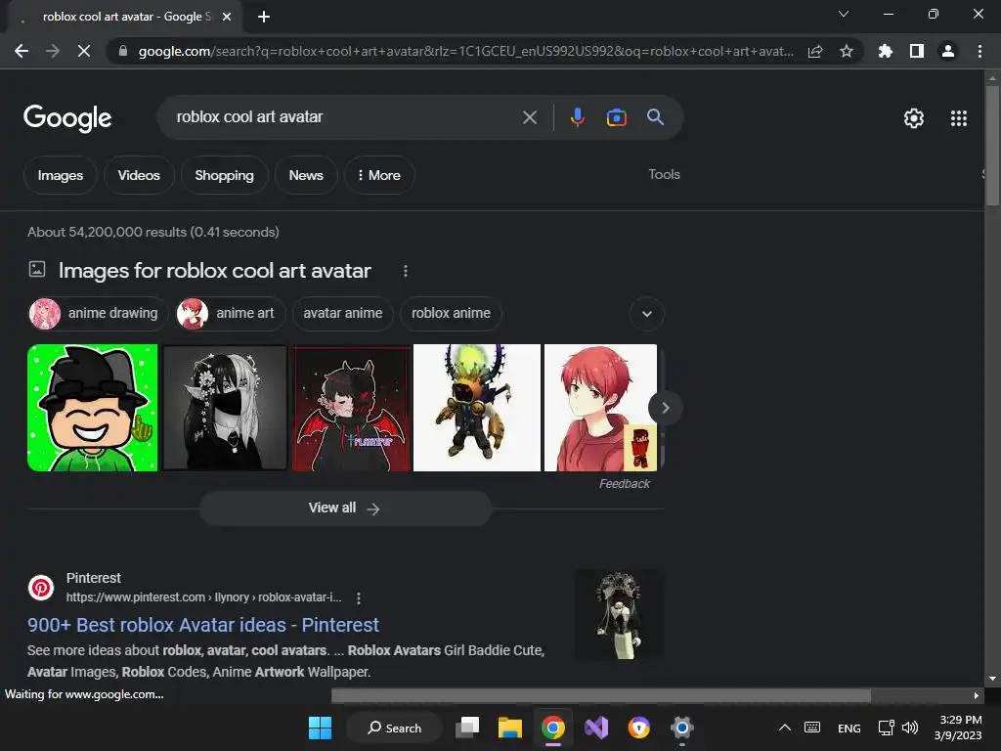Open the Chrome profile avatar
Image resolution: width=1001 pixels, height=751 pixels.
click(948, 51)
